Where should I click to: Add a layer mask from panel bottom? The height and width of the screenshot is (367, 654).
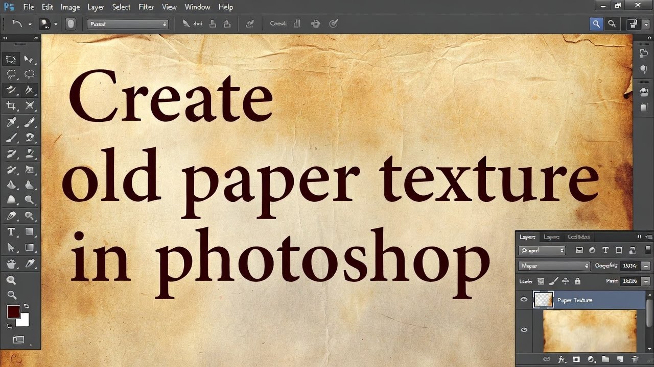[x=576, y=359]
